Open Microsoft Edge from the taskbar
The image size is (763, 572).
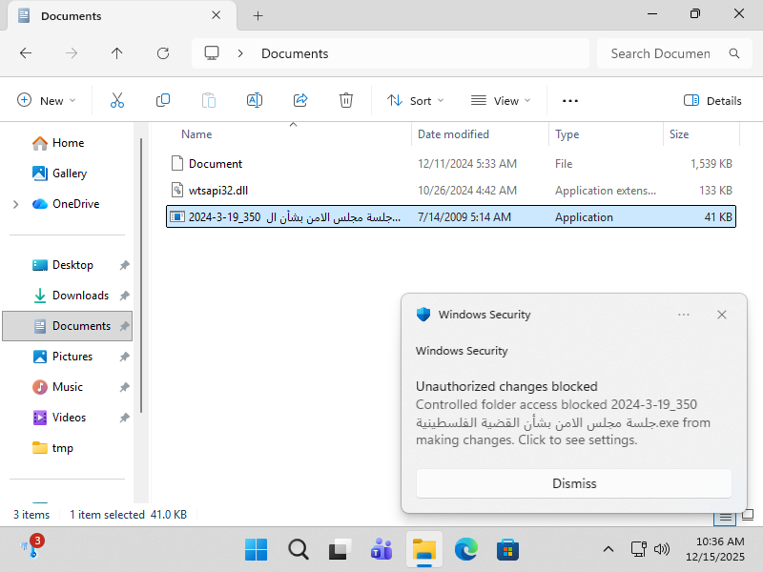click(x=465, y=550)
